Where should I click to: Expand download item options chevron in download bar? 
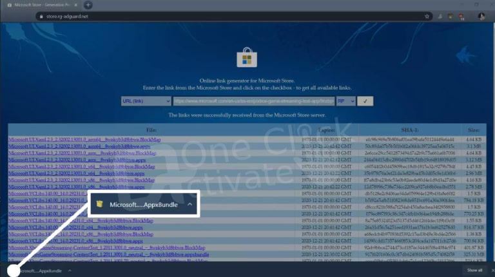[70, 271]
